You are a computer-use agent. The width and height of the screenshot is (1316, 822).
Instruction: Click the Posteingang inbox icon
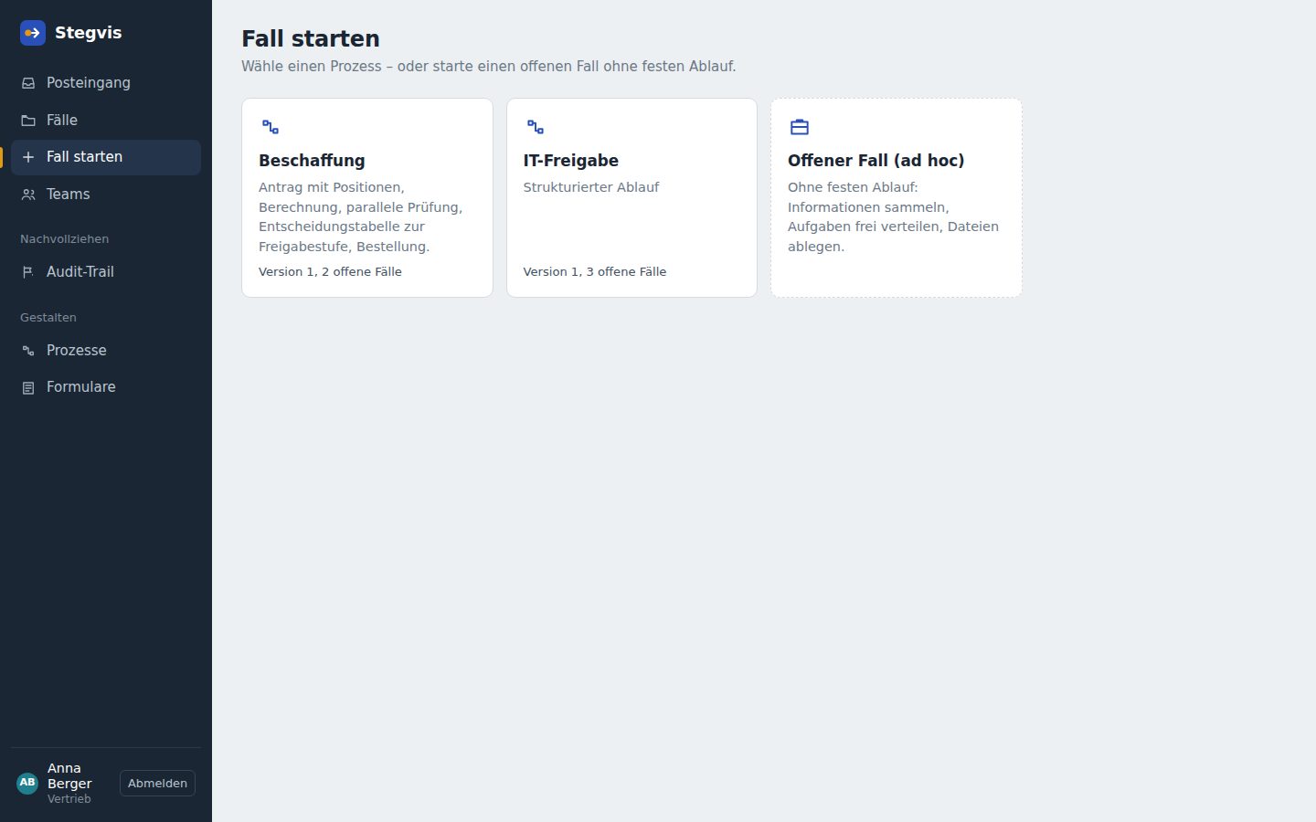(28, 83)
